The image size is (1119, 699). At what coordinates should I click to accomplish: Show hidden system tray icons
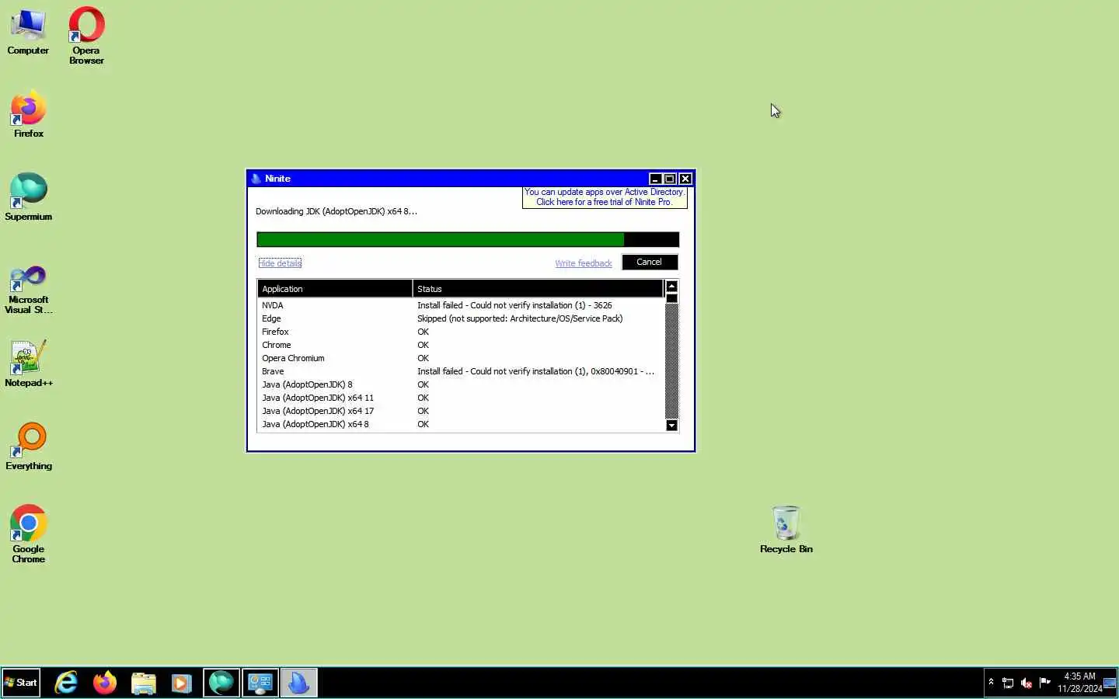click(x=991, y=683)
